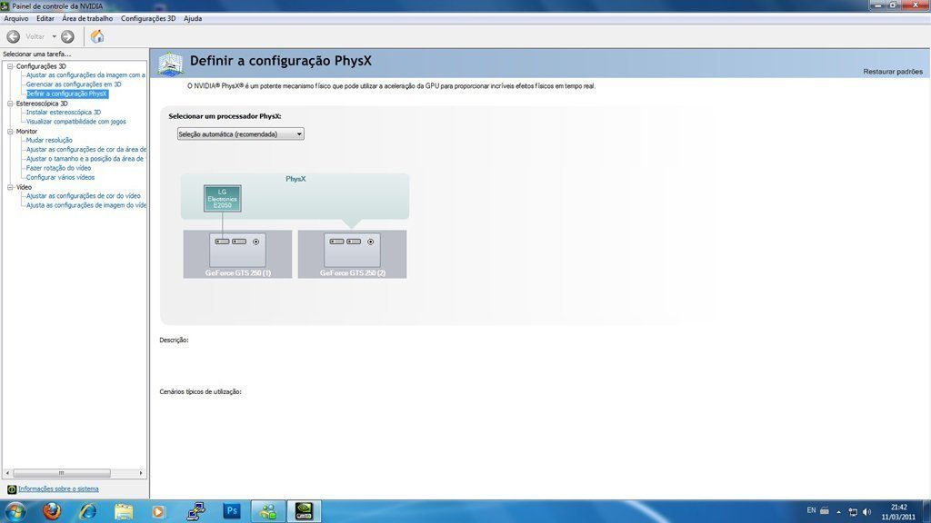Click the NVIDIA Control Panel taskbar button
This screenshot has width=931, height=523.
point(304,511)
